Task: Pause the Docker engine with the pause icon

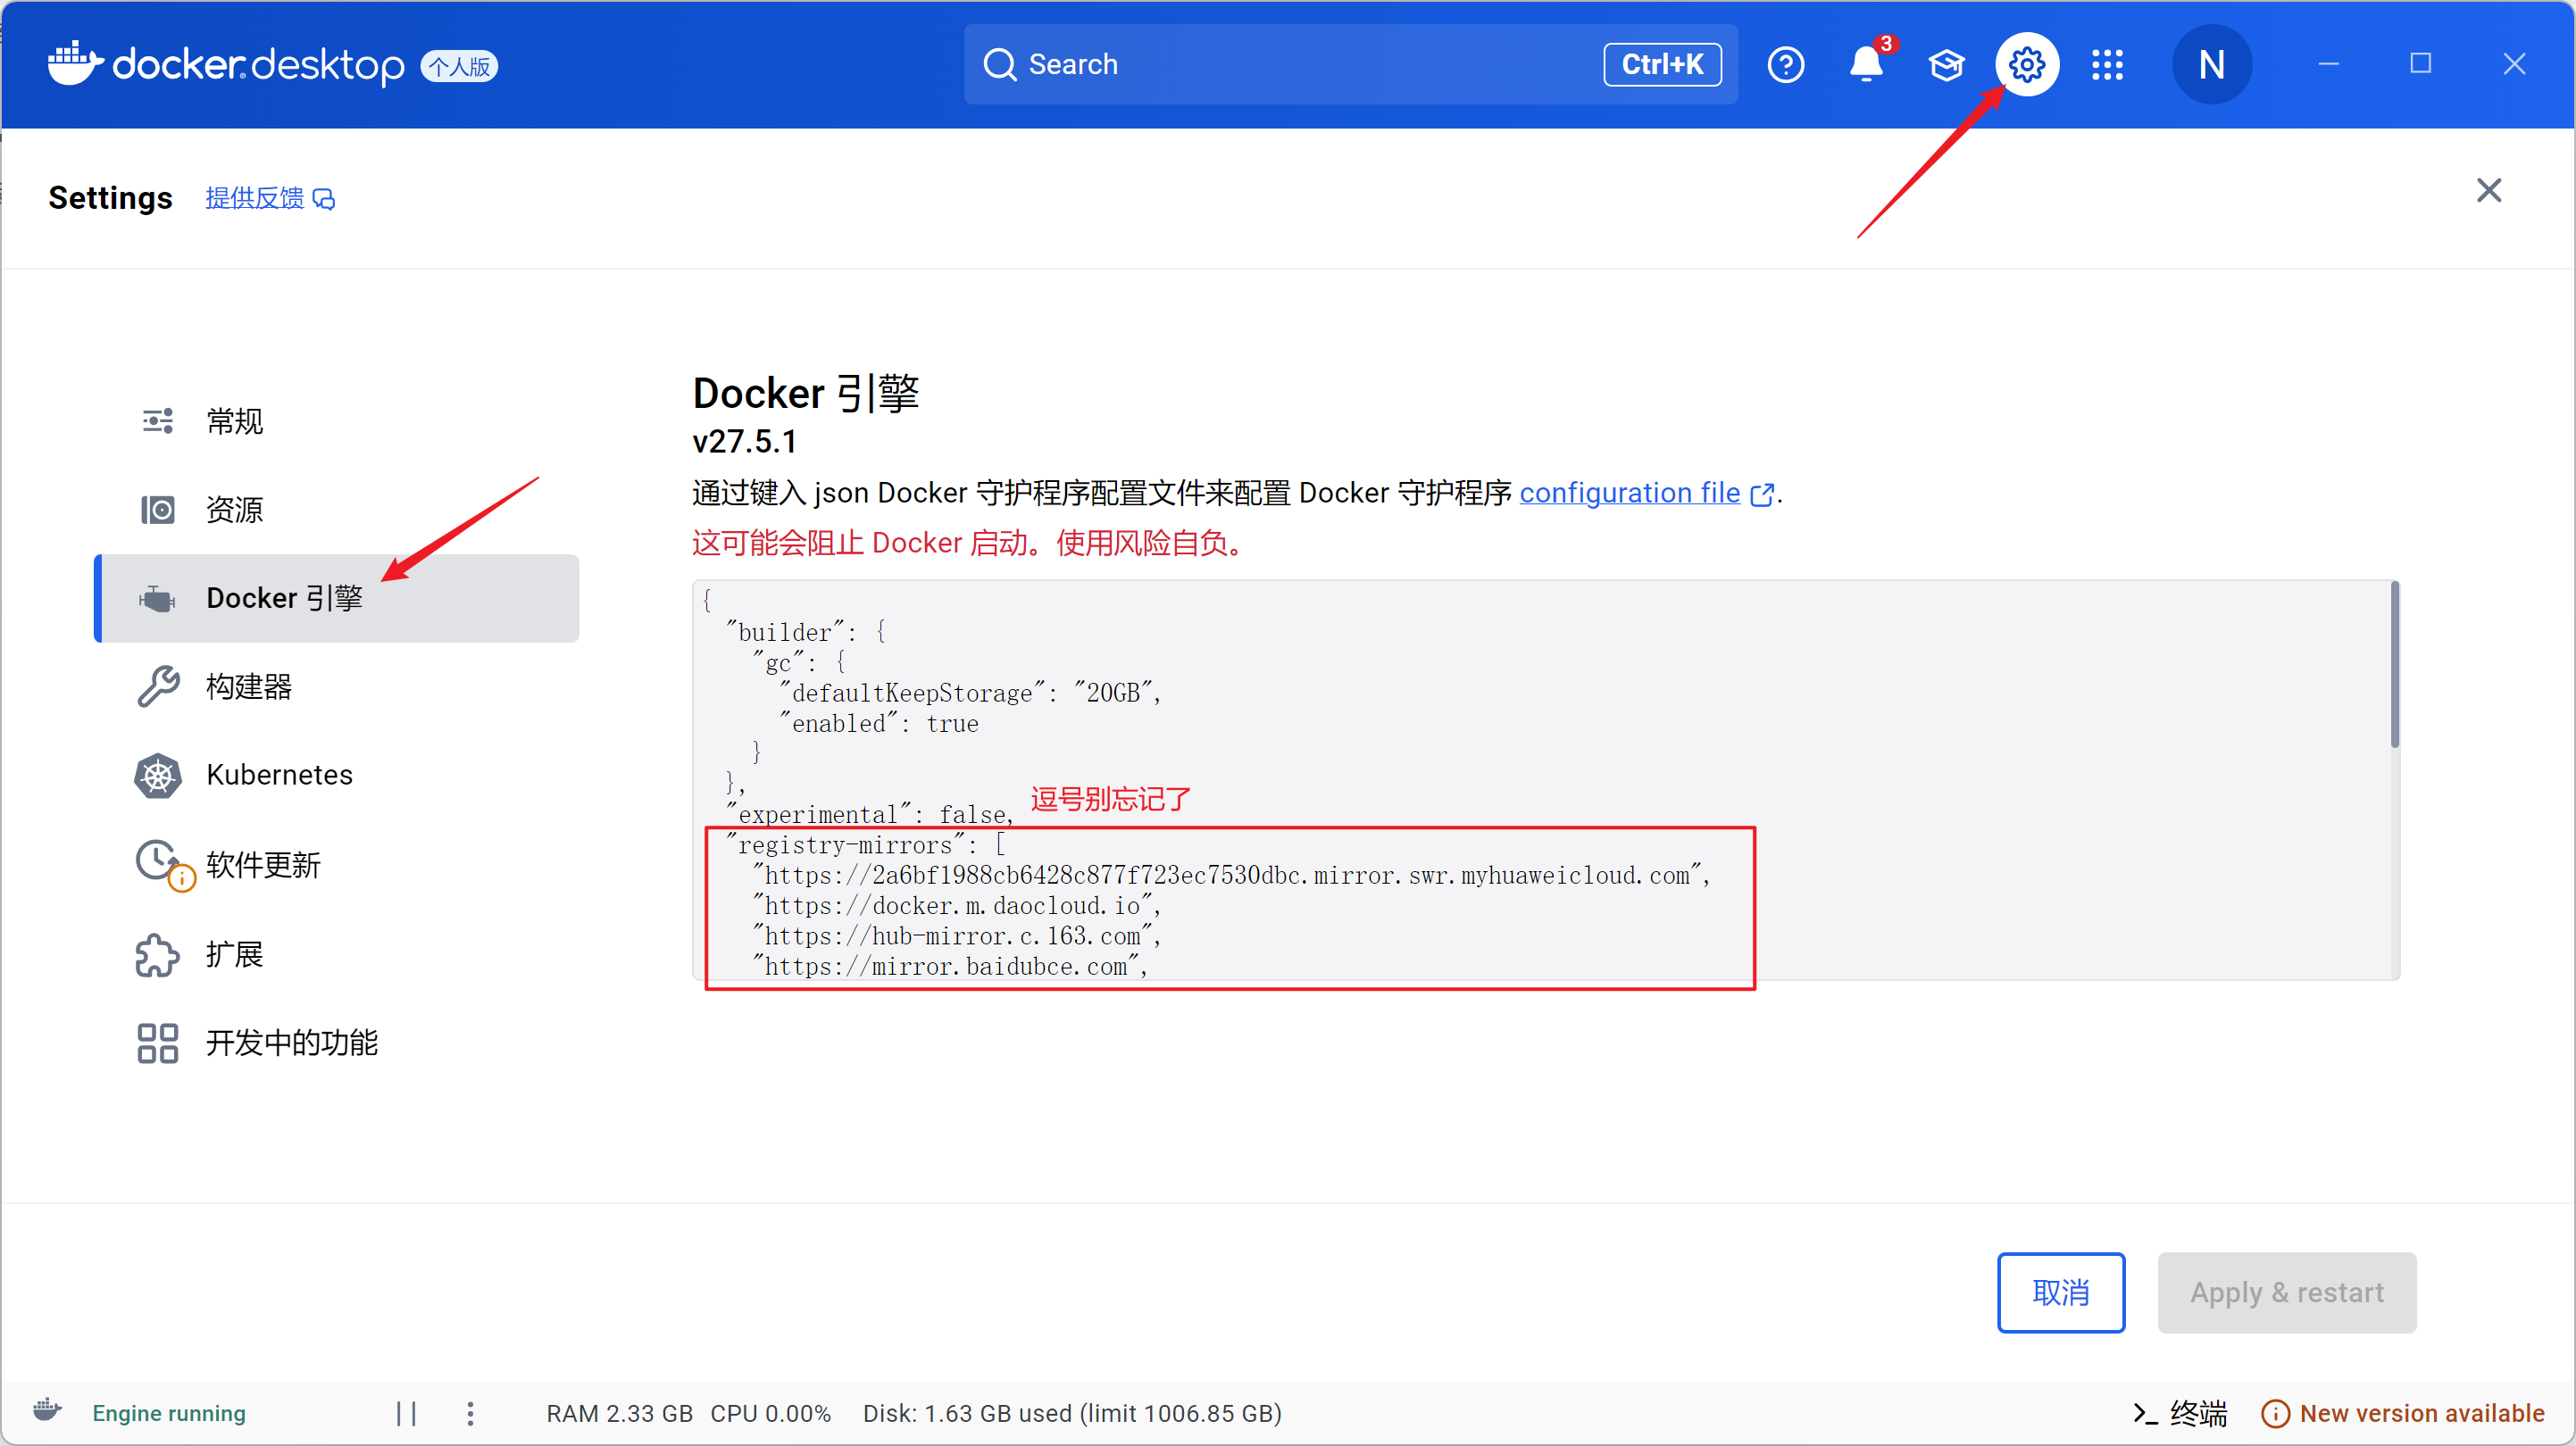Action: 406,1413
